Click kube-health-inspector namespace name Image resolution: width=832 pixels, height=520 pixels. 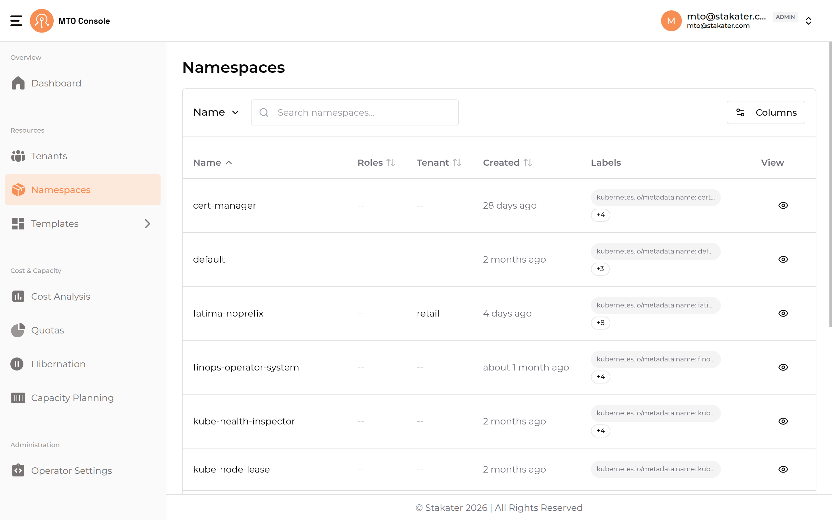click(x=244, y=421)
